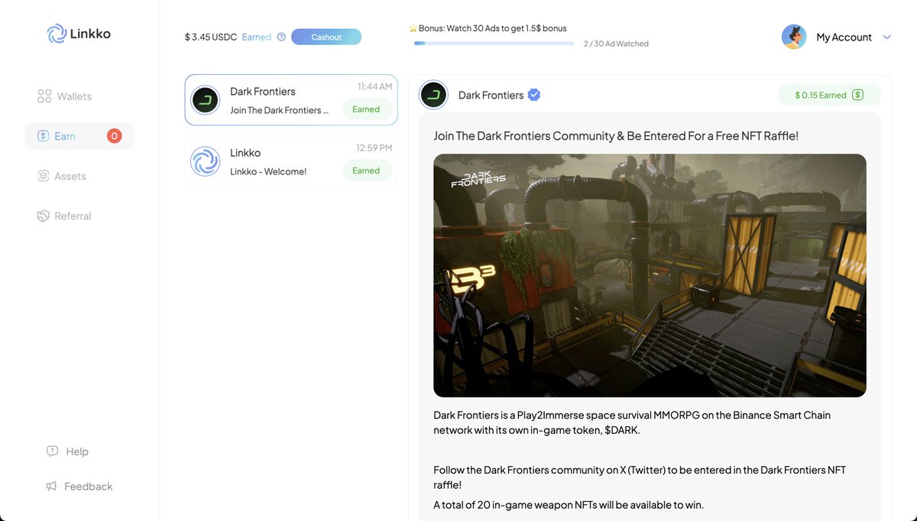Click the My Account label
917x521 pixels.
click(x=844, y=37)
